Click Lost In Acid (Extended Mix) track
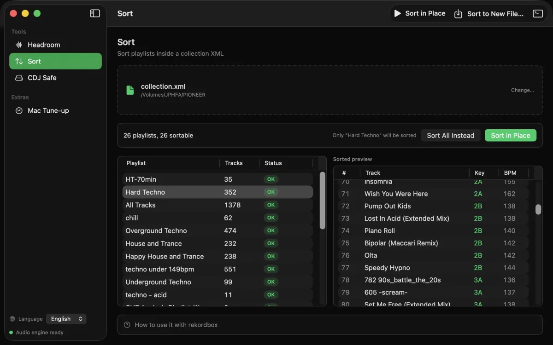The image size is (553, 345). pos(406,218)
